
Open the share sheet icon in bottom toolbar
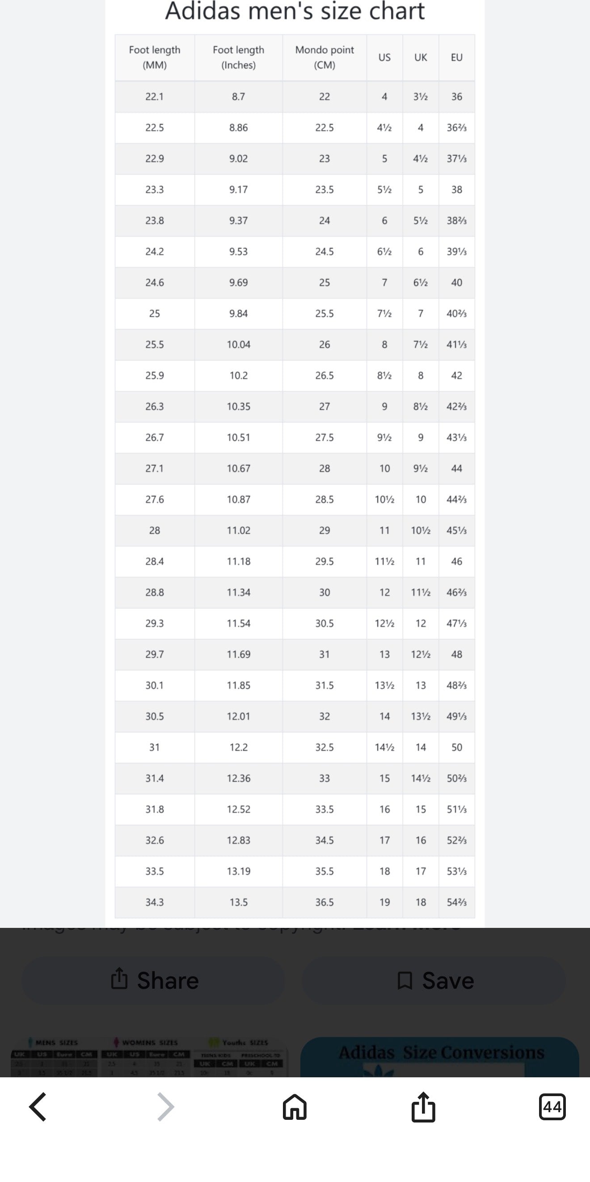click(423, 1107)
